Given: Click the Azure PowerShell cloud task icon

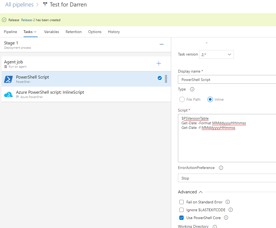Looking at the screenshot, I should (x=8, y=94).
